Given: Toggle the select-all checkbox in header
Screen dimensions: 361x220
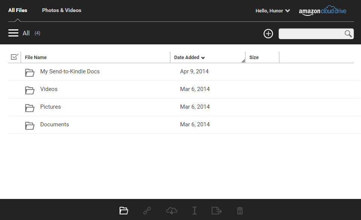Looking at the screenshot, I should coord(14,57).
